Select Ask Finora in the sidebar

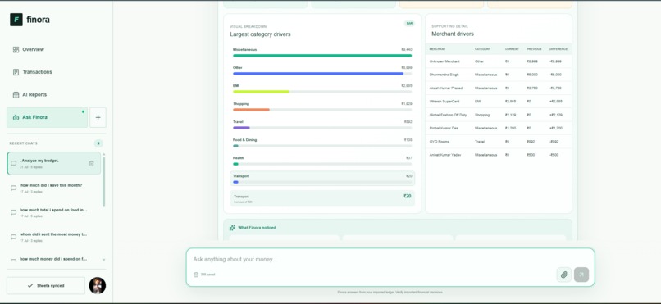pyautogui.click(x=48, y=117)
